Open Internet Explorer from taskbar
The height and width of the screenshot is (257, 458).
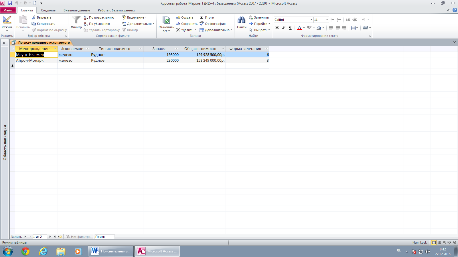point(43,251)
